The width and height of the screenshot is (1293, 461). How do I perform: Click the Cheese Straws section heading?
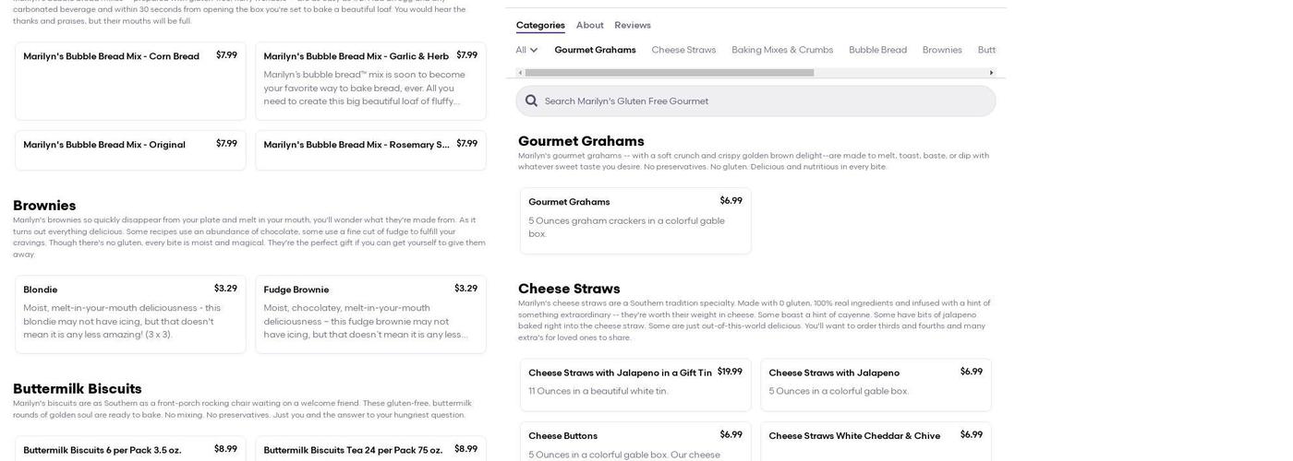[569, 289]
